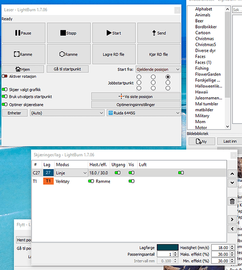Viewport: 242px width, 270px height.
Task: Open the Start fra dropdown
Action: 158,69
